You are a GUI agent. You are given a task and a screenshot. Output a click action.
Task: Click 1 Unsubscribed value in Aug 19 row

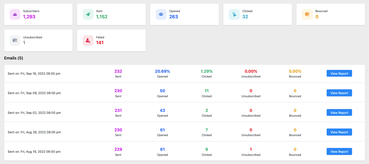click(251, 149)
